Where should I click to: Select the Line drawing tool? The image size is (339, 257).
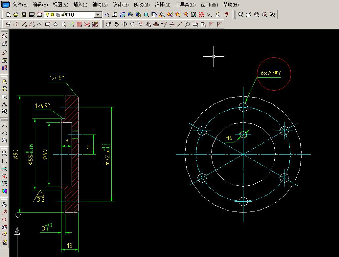click(x=24, y=24)
